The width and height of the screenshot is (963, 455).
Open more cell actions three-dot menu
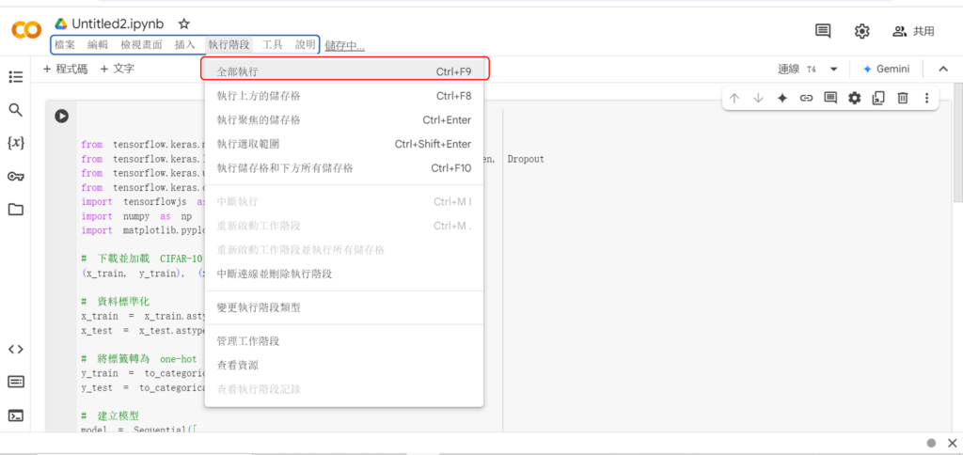[x=926, y=98]
